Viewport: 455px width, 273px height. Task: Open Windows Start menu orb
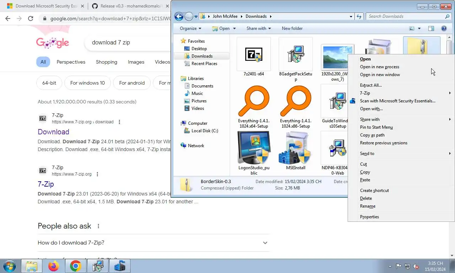point(9,266)
